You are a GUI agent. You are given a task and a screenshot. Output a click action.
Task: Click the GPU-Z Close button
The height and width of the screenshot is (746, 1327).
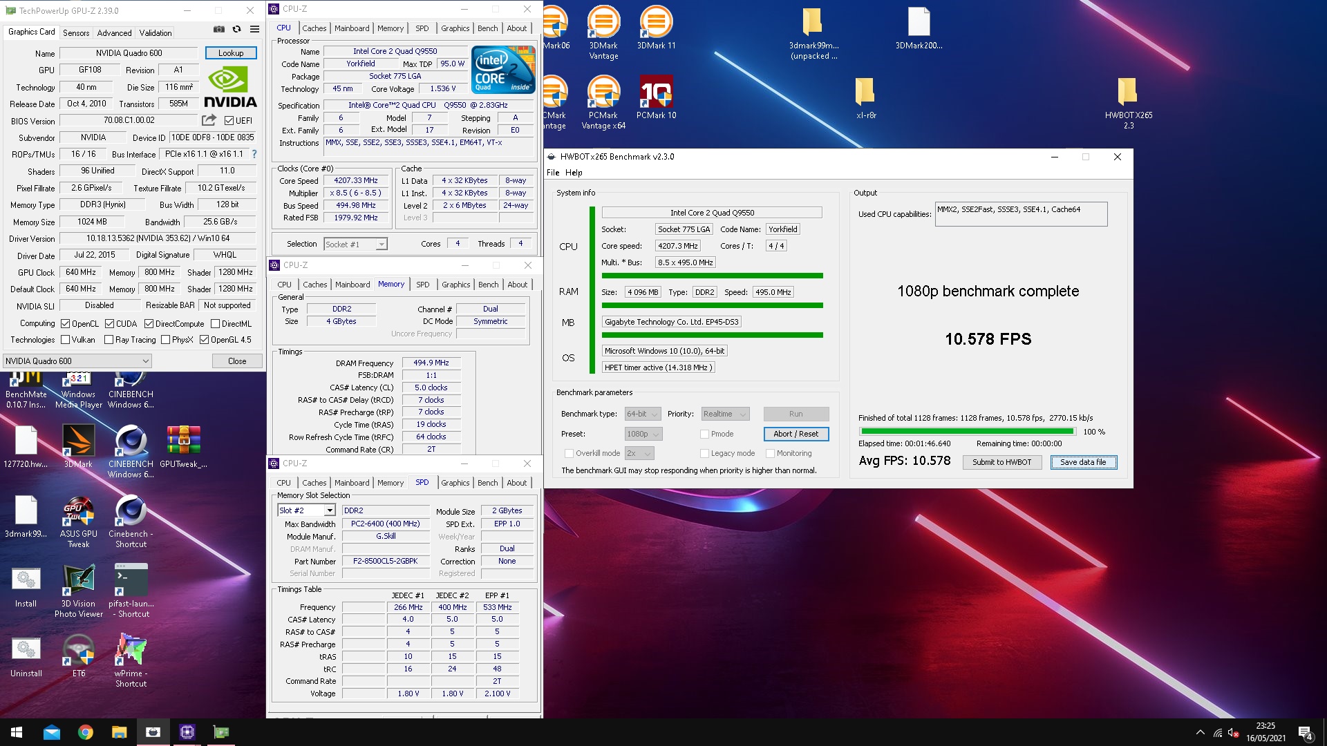point(237,361)
